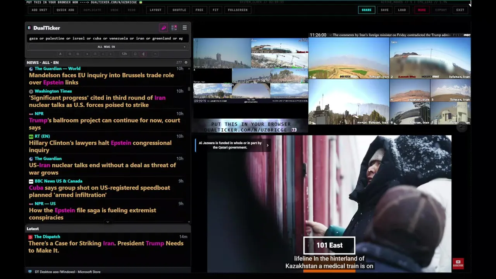
Task: Click the Al Jazeera 101 East video
Action: pyautogui.click(x=329, y=204)
